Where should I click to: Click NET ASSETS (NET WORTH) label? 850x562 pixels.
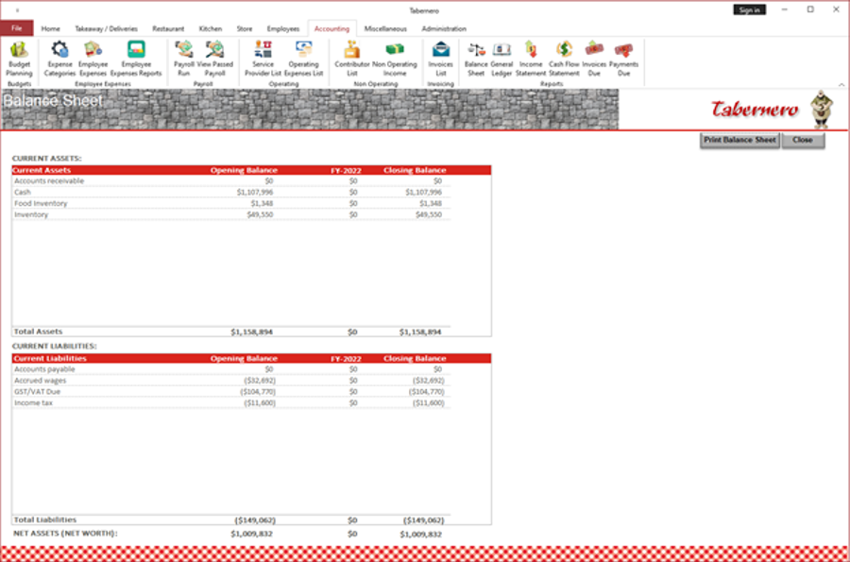tap(65, 534)
